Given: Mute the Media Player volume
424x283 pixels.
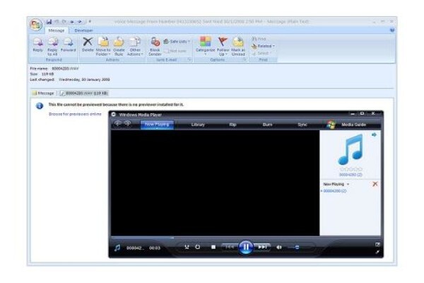Looking at the screenshot, I should coord(279,247).
